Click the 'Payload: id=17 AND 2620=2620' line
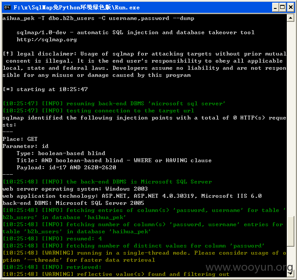The width and height of the screenshot is (297, 280). [66, 168]
